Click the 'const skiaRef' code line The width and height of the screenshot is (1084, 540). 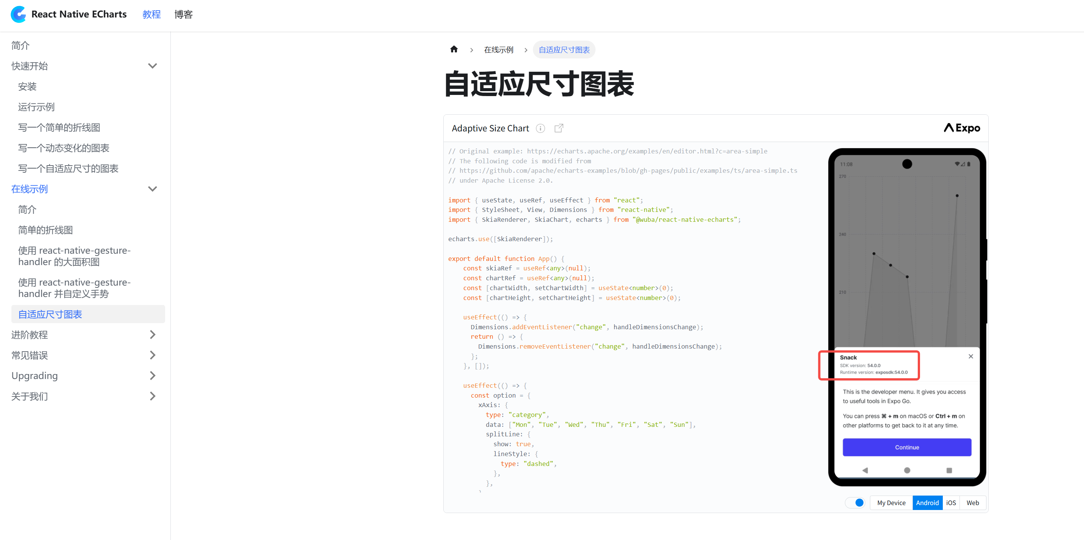pos(527,268)
